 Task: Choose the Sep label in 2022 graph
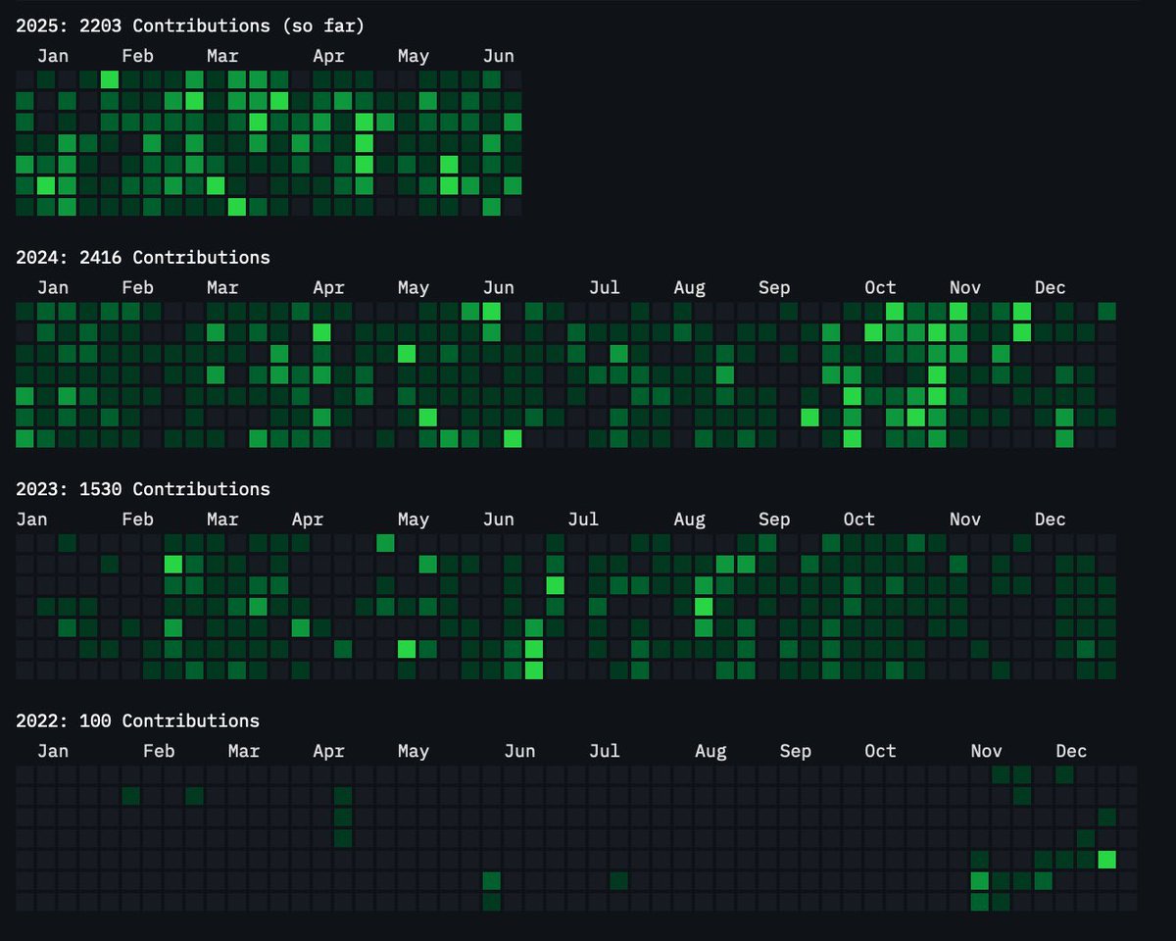coord(796,751)
